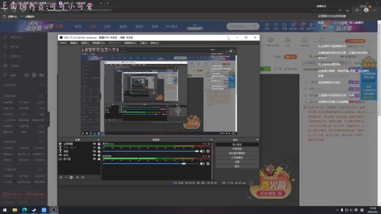Image resolution: width=381 pixels, height=214 pixels.
Task: Open File Explorer from the taskbar
Action: click(x=15, y=210)
